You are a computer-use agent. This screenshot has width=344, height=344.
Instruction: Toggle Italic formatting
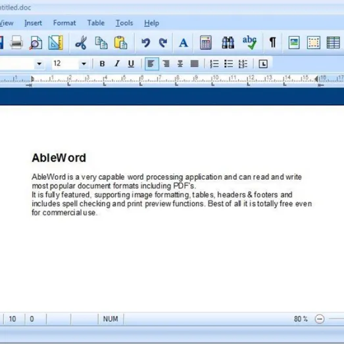117,64
